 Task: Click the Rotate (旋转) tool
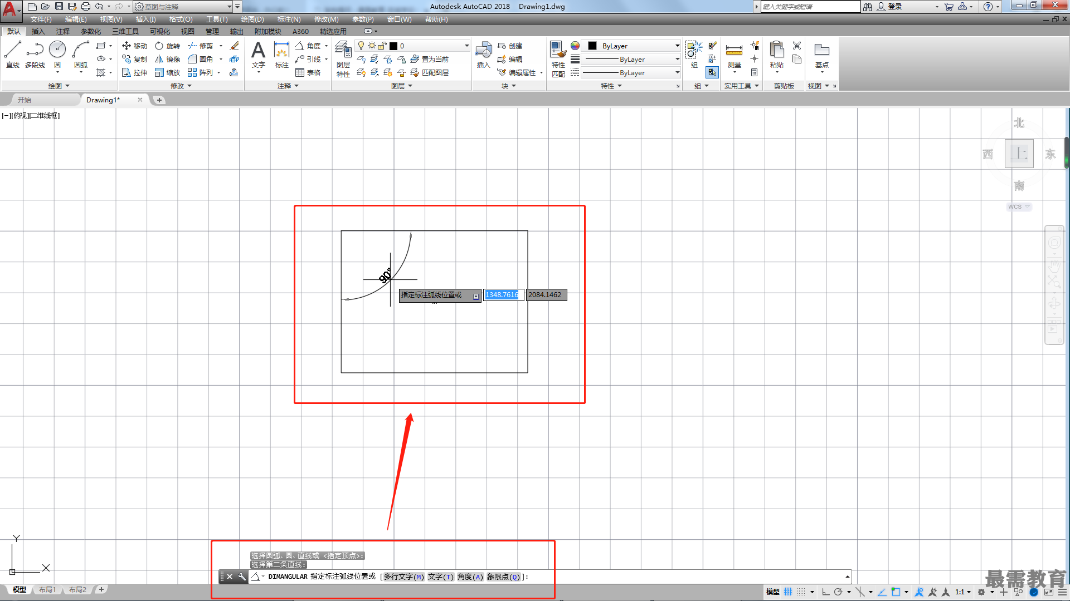pyautogui.click(x=167, y=46)
